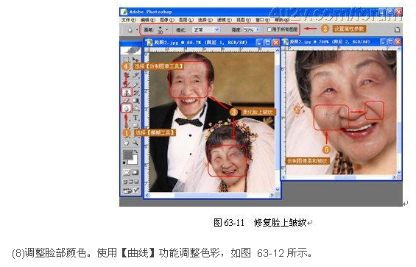Viewport: 416px width, 267px height.
Task: Open the File menu
Action: point(129,20)
